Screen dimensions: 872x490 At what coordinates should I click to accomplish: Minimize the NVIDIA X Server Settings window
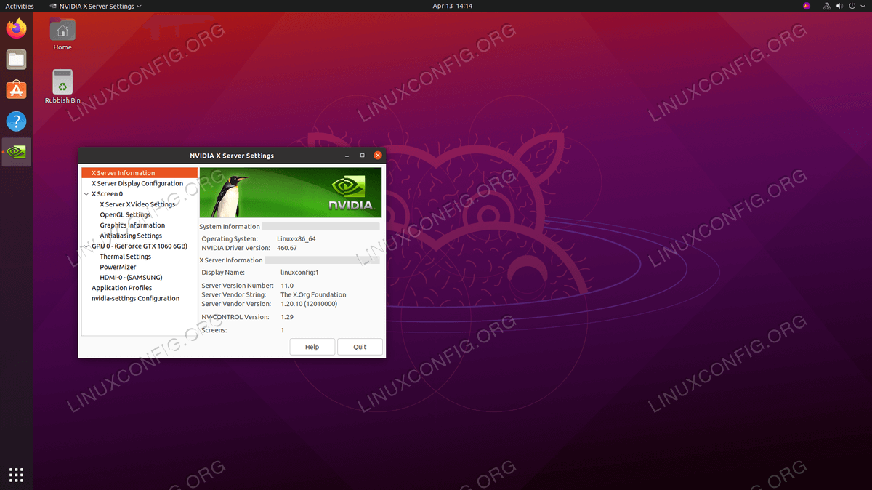[x=347, y=156]
